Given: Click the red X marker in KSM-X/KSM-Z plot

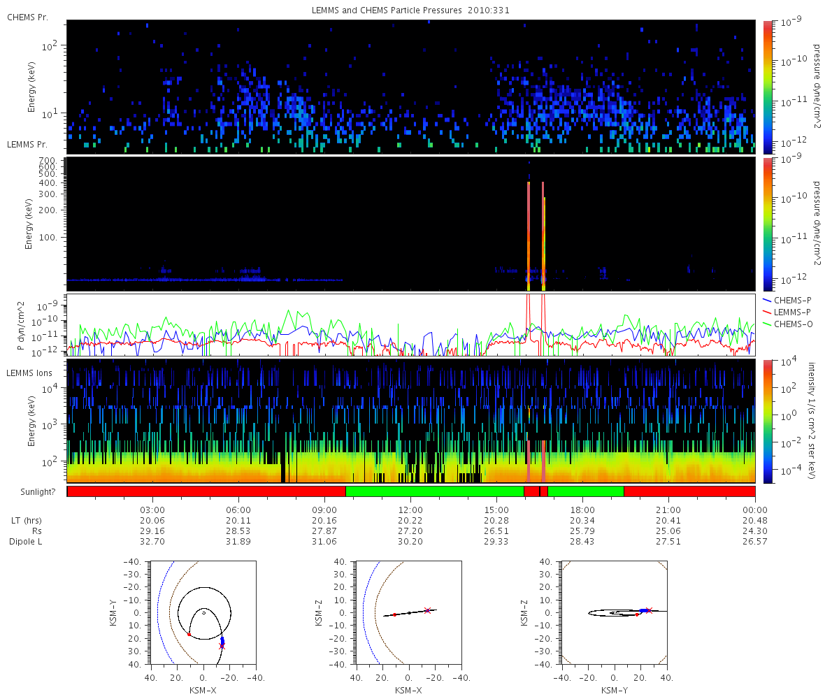Looking at the screenshot, I should point(428,610).
